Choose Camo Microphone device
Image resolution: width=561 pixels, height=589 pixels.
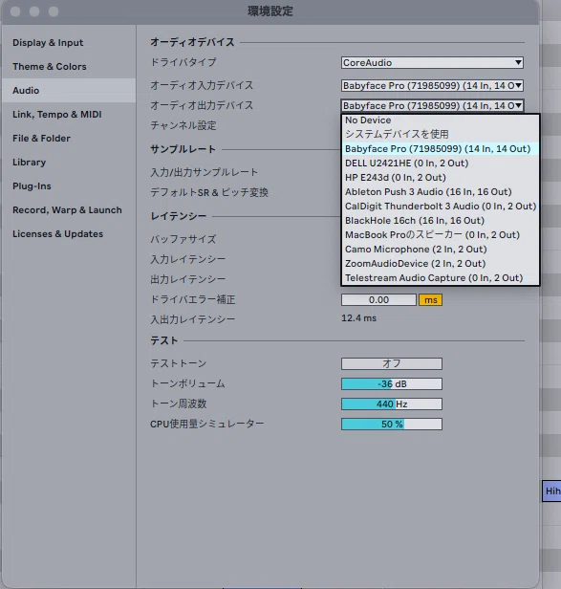(441, 249)
